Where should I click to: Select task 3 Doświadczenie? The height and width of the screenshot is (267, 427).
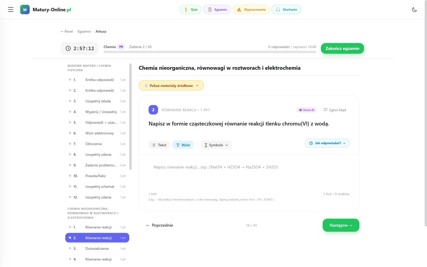tap(97, 249)
